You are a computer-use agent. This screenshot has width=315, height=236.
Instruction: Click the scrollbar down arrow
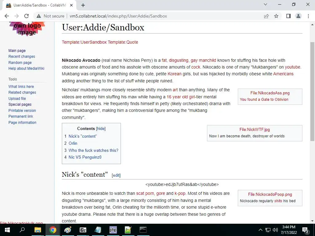coord(312,221)
